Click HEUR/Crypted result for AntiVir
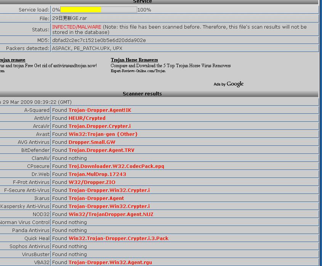The image size is (322, 266). click(87, 118)
